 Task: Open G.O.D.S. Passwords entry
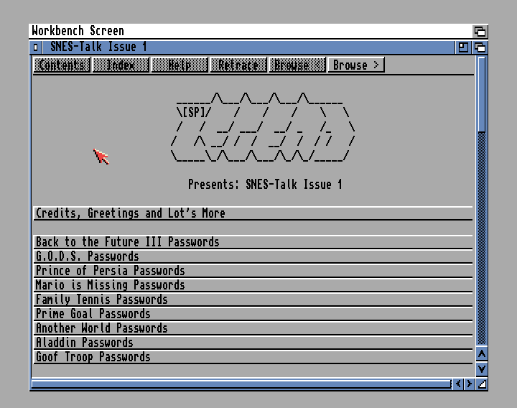point(253,256)
